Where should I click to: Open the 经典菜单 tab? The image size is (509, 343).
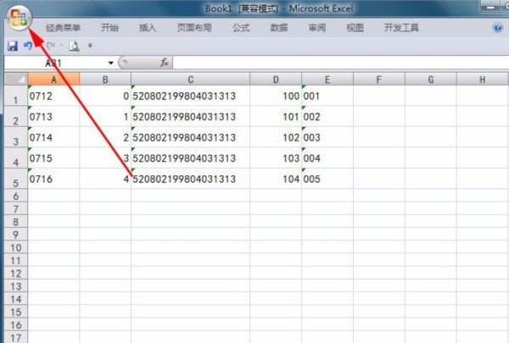63,28
